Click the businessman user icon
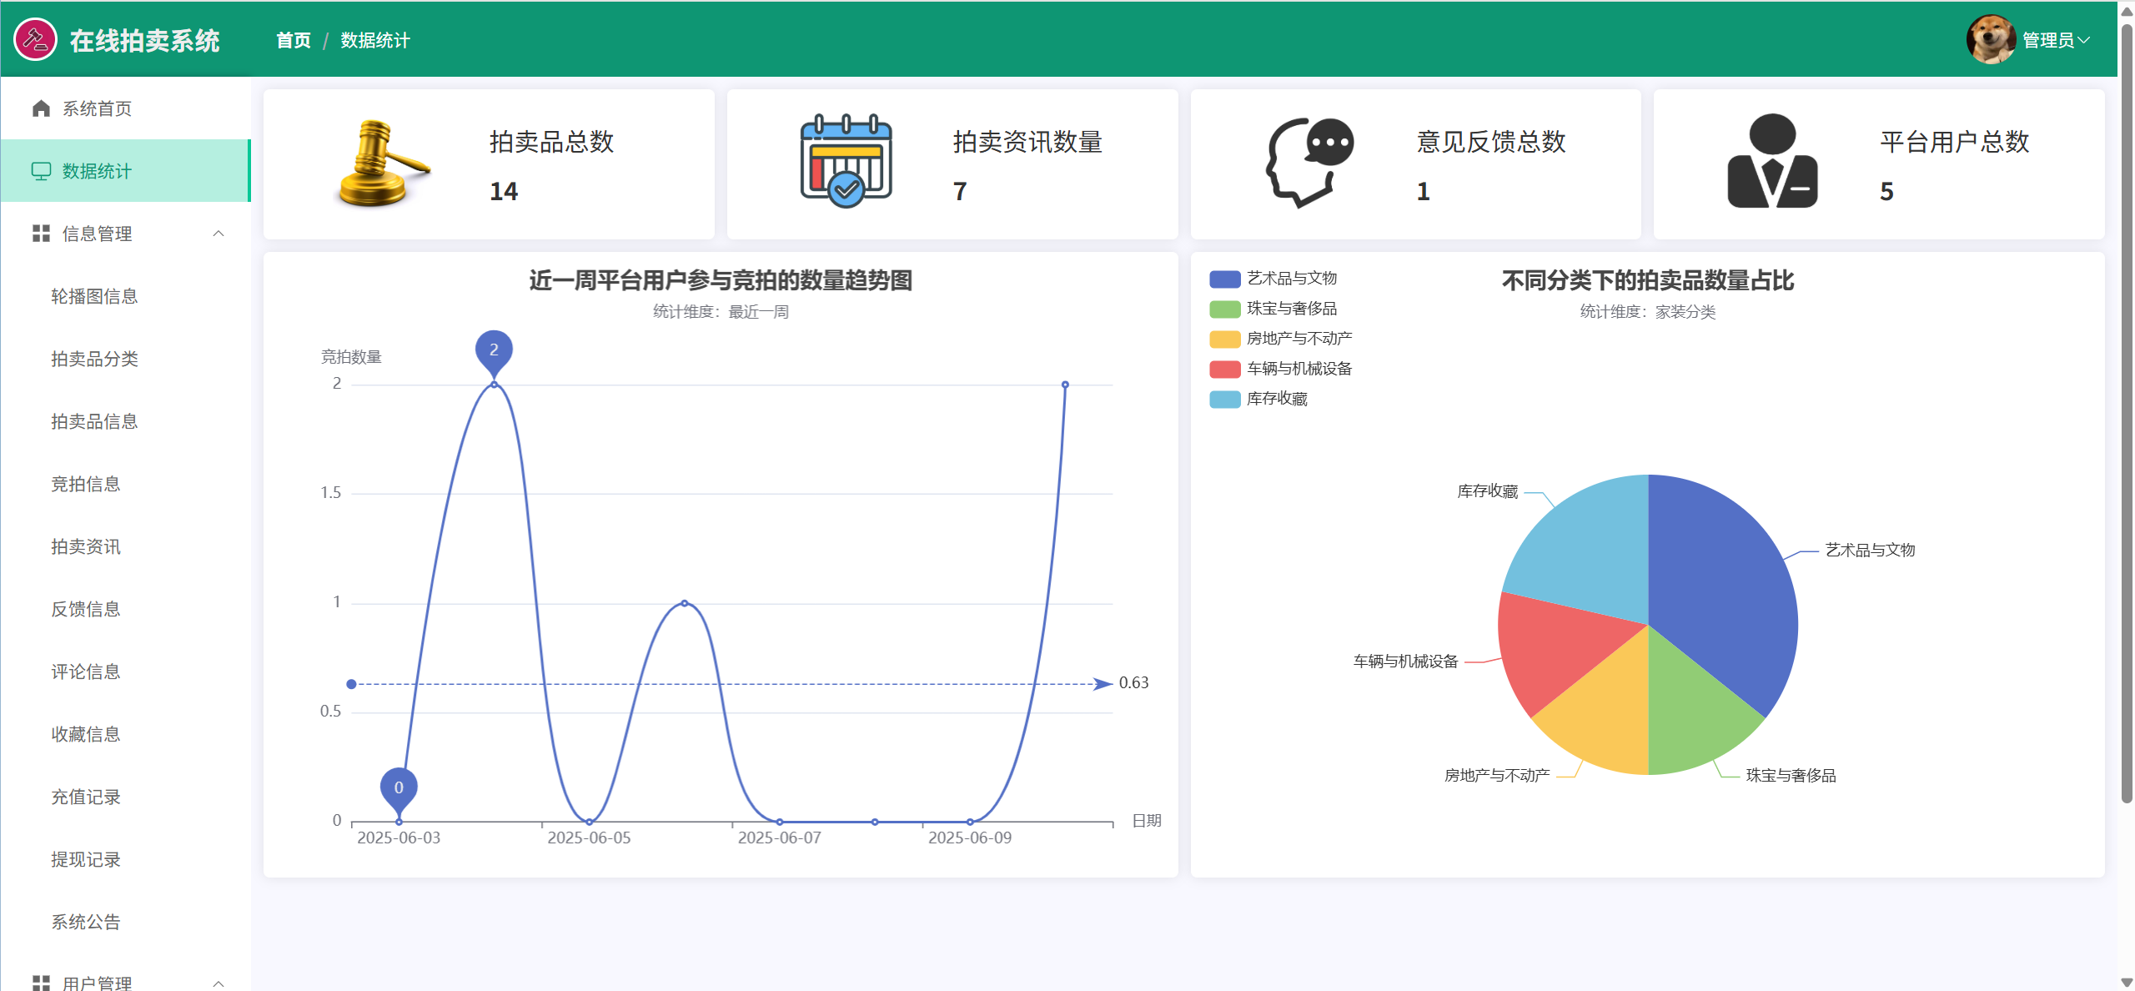2135x991 pixels. tap(1772, 162)
